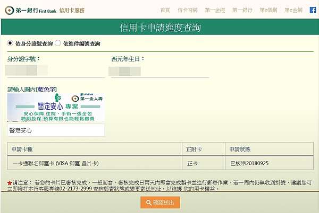Screen dimensions: 319x213
Task: Select 依進件編號查詢 radio option
Action: point(58,43)
